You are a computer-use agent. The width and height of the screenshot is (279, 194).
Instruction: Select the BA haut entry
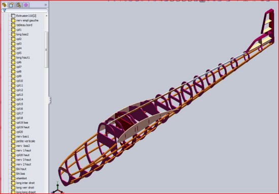(21, 169)
